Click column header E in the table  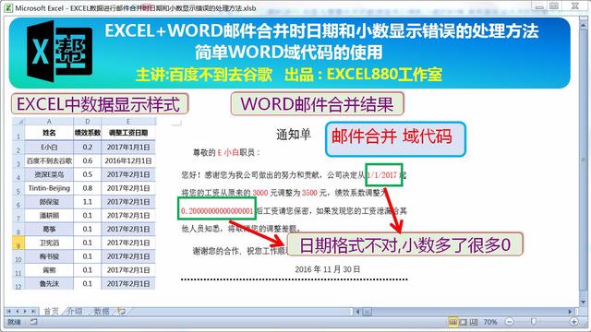point(128,121)
